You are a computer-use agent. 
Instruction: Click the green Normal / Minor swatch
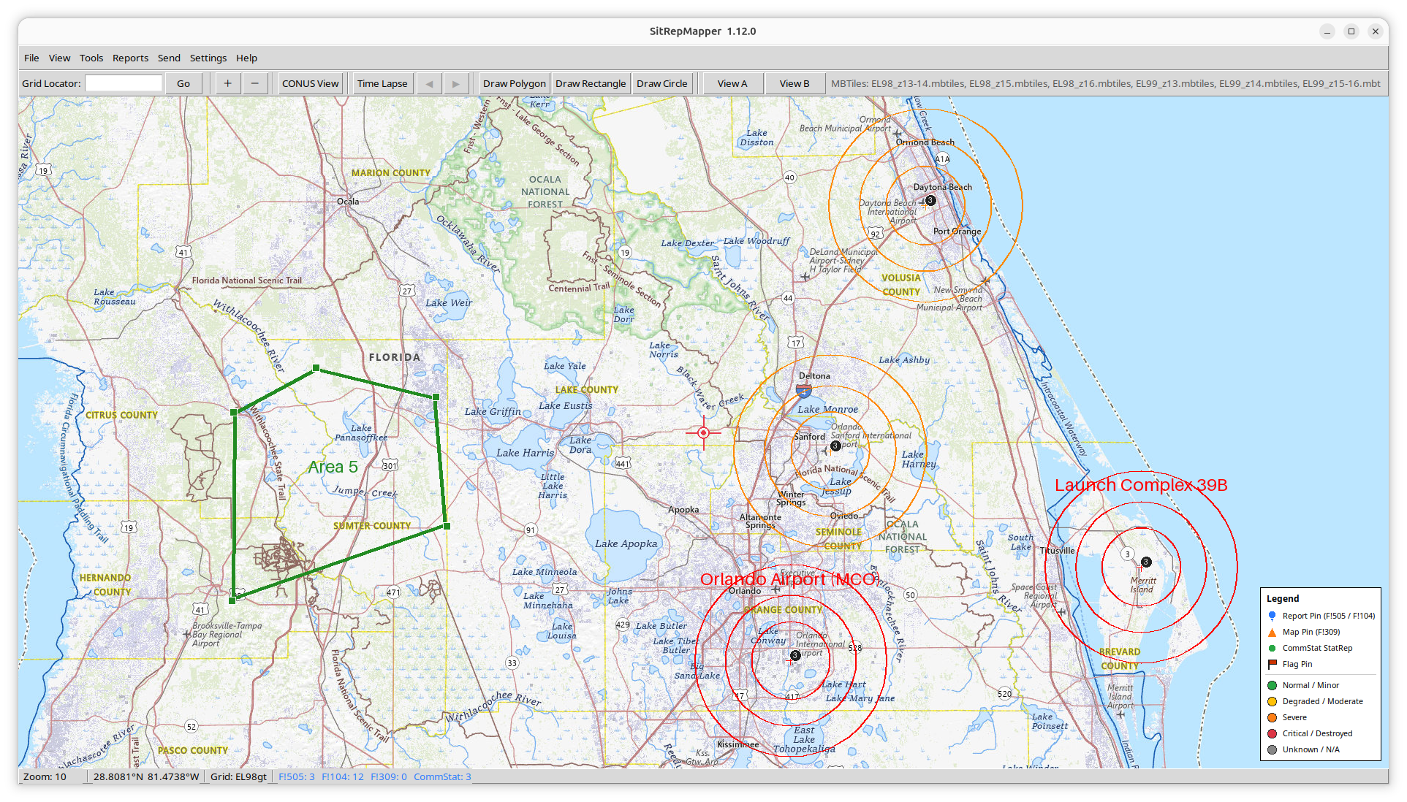click(x=1272, y=685)
